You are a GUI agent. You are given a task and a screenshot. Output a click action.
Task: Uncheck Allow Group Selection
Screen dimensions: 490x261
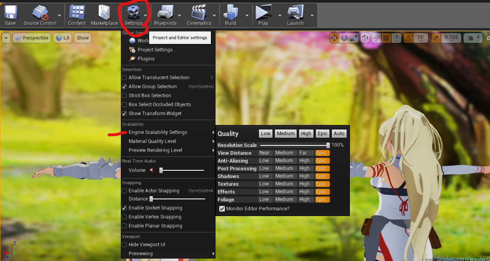coord(124,87)
